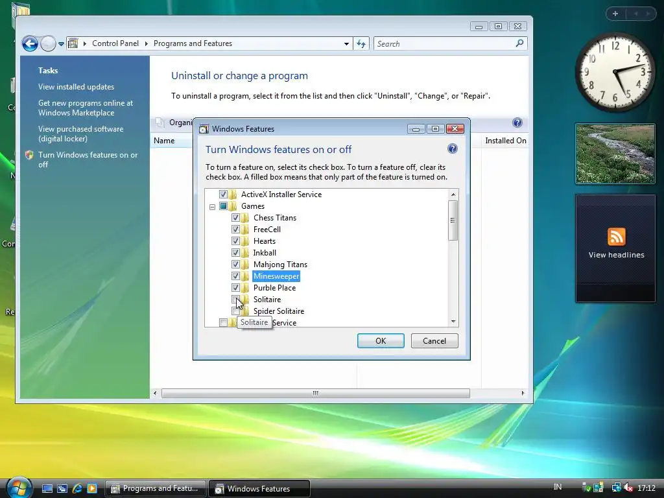The height and width of the screenshot is (498, 664).
Task: Uncheck Hearts checkbox
Action: click(235, 241)
